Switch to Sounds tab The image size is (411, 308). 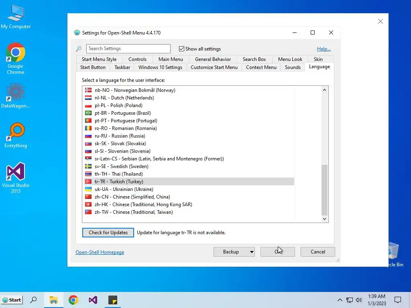(293, 67)
